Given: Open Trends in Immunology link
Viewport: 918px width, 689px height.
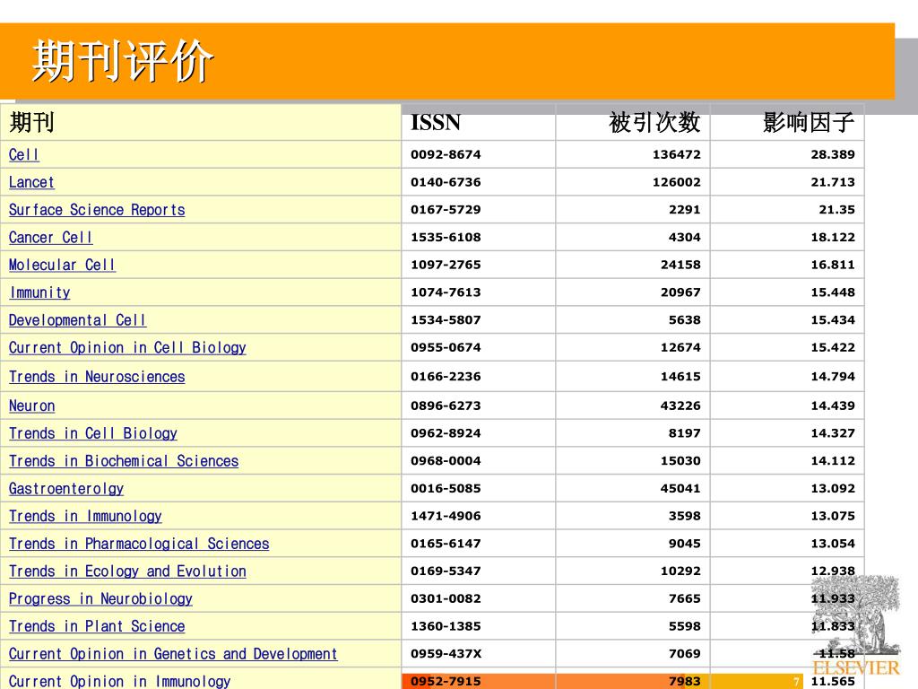Looking at the screenshot, I should click(x=85, y=516).
